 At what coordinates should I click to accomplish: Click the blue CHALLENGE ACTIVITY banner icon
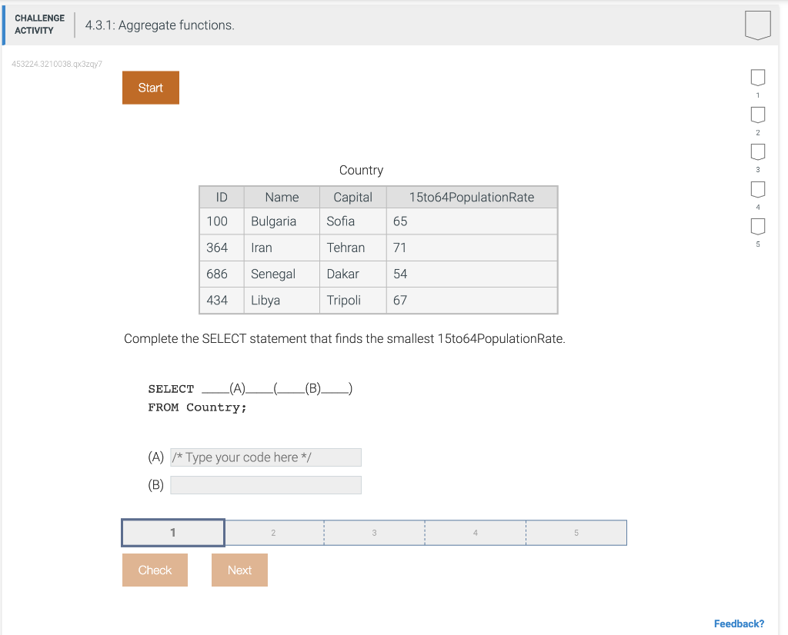click(3, 24)
